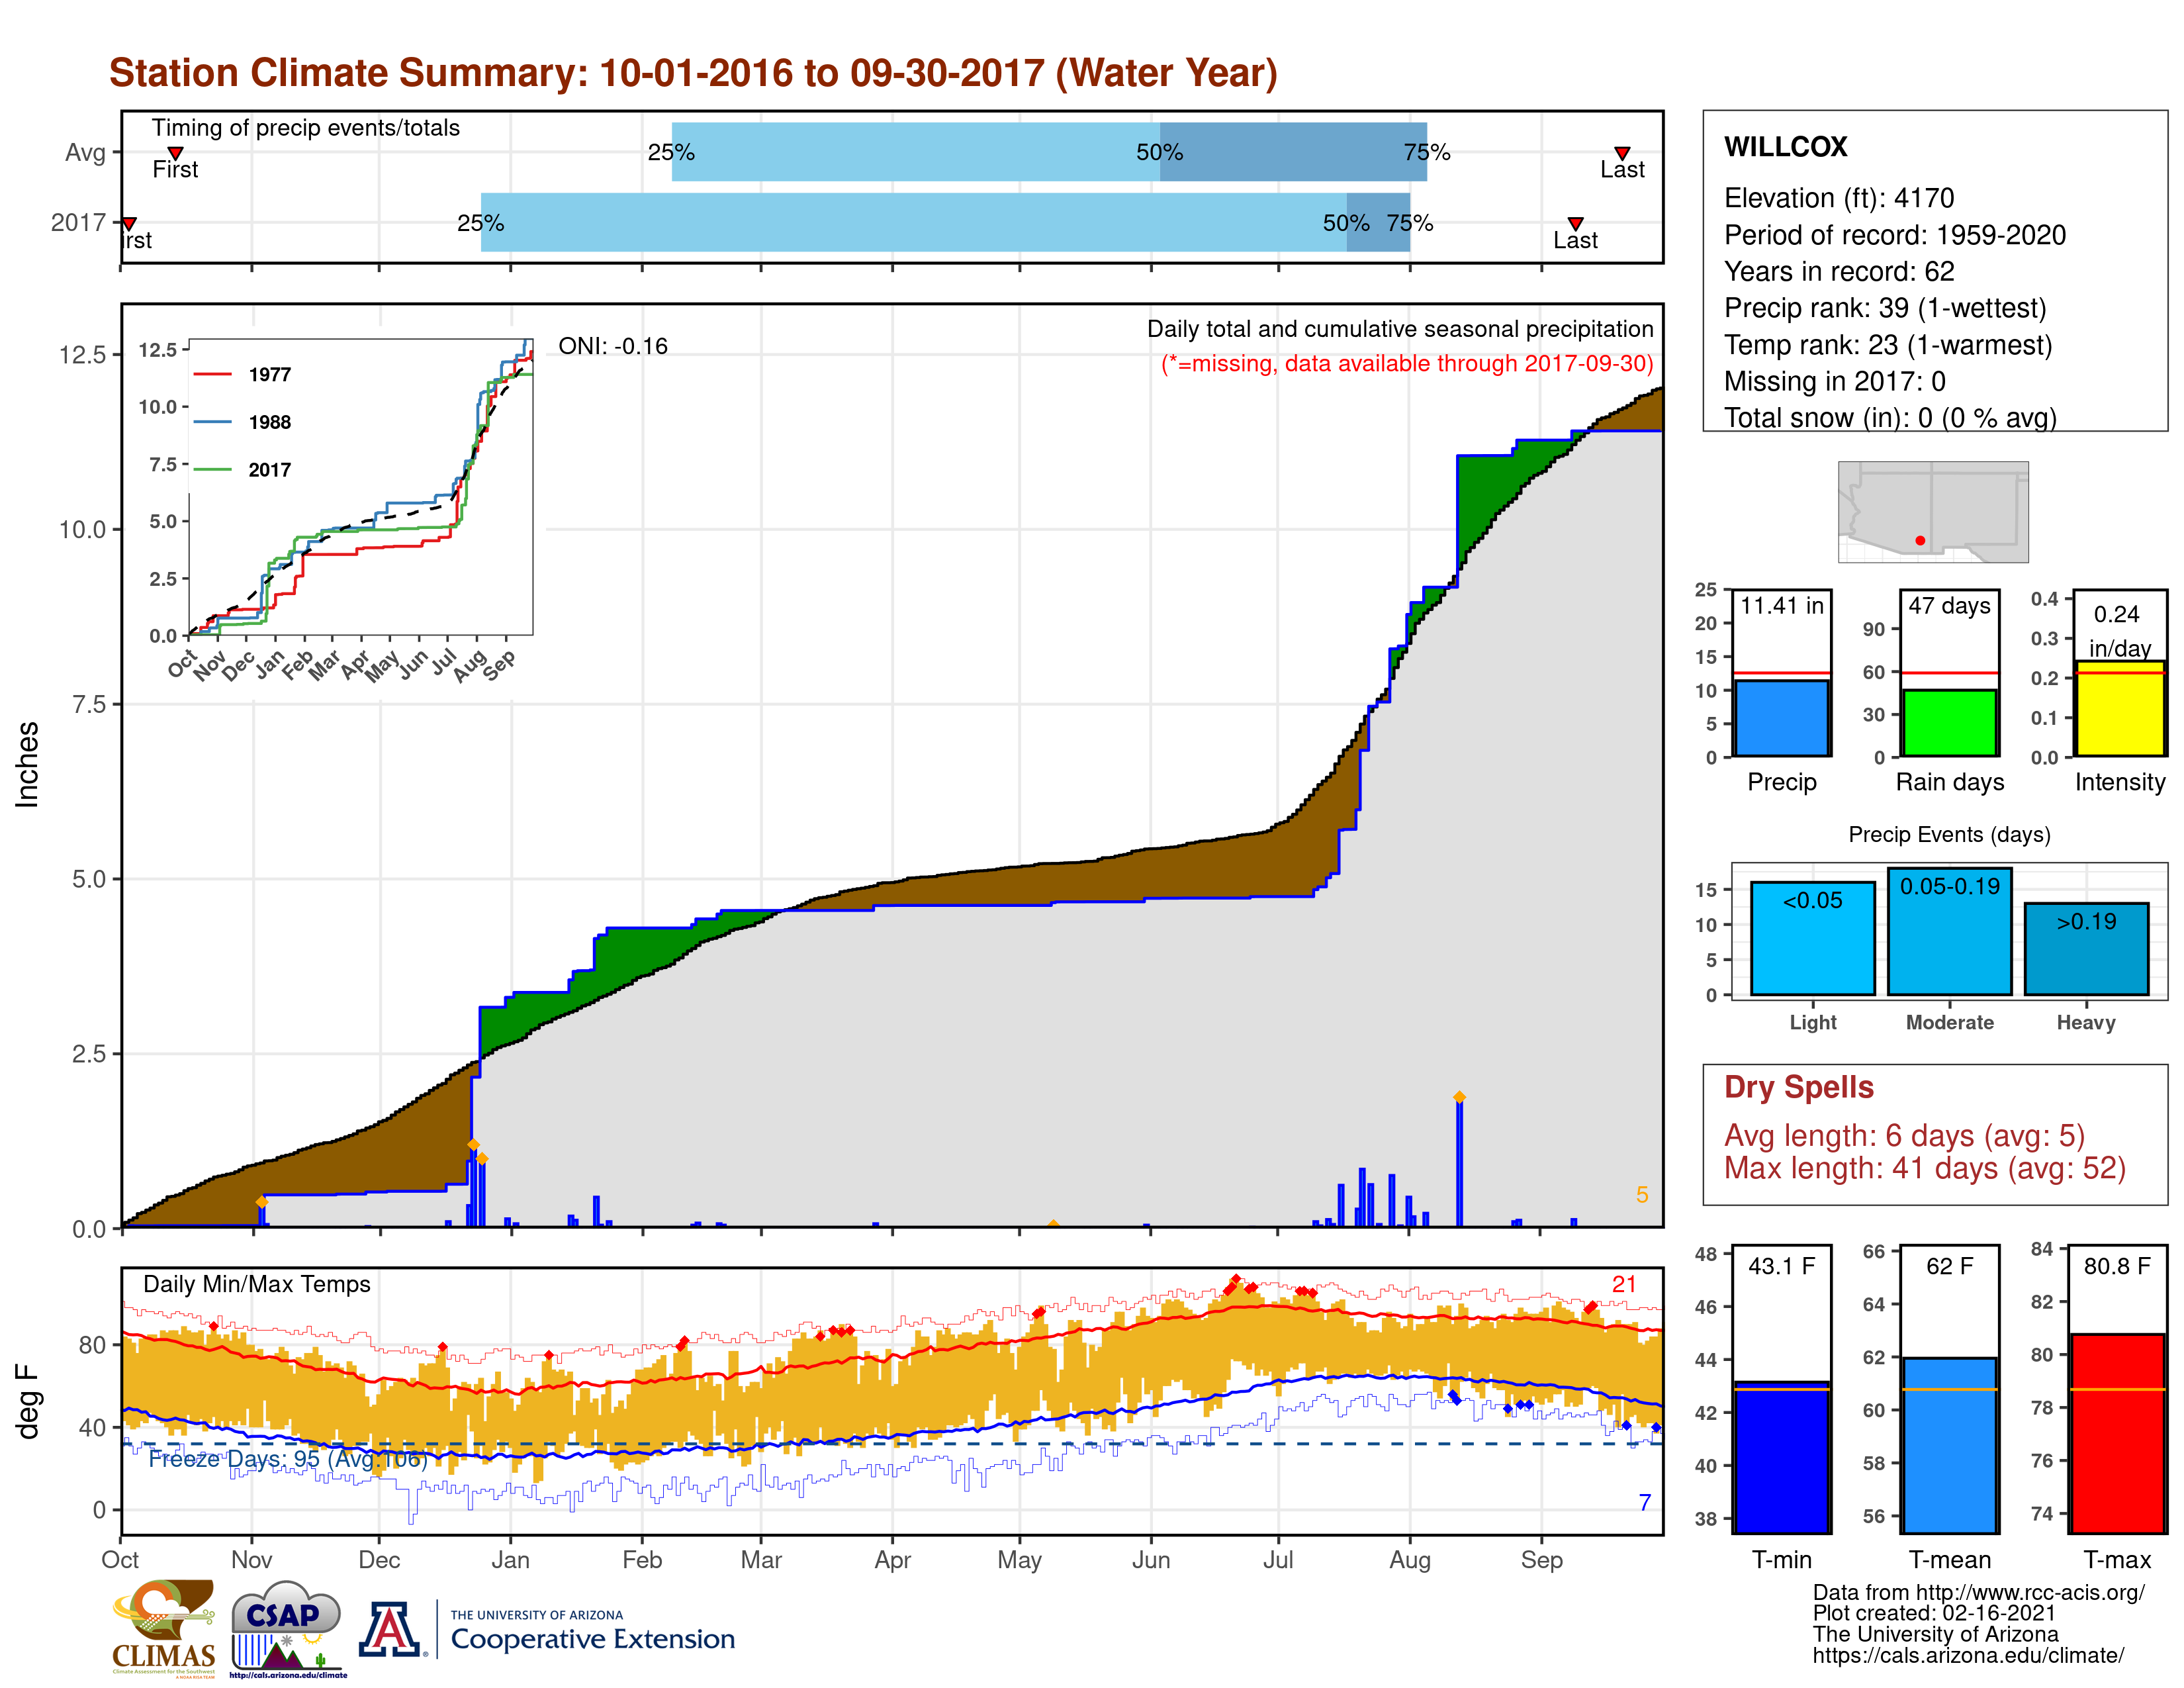This screenshot has width=2184, height=1688.
Task: Click the Temp rank: 23 line
Action: [x=1887, y=345]
